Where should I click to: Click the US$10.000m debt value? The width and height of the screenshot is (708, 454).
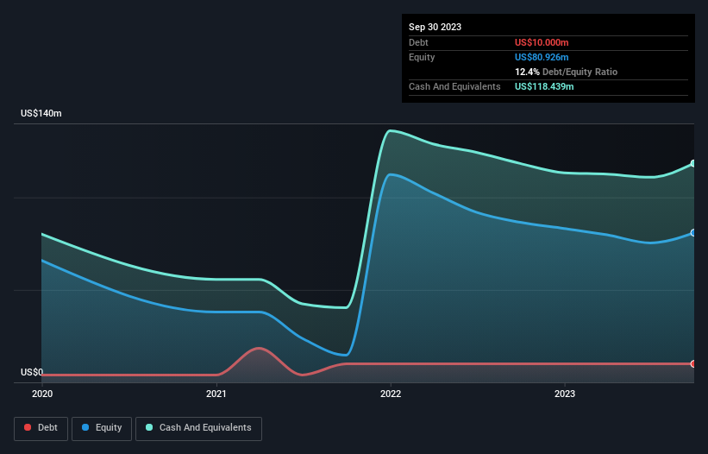click(x=542, y=42)
